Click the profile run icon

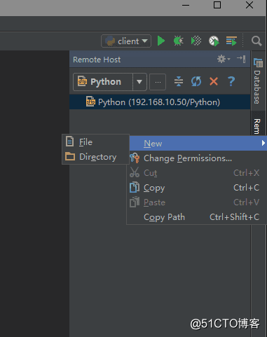(x=214, y=41)
